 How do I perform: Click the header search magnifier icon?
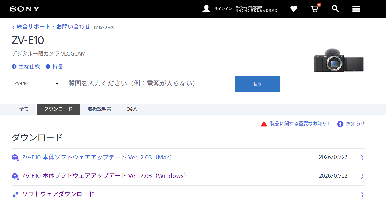point(335,9)
